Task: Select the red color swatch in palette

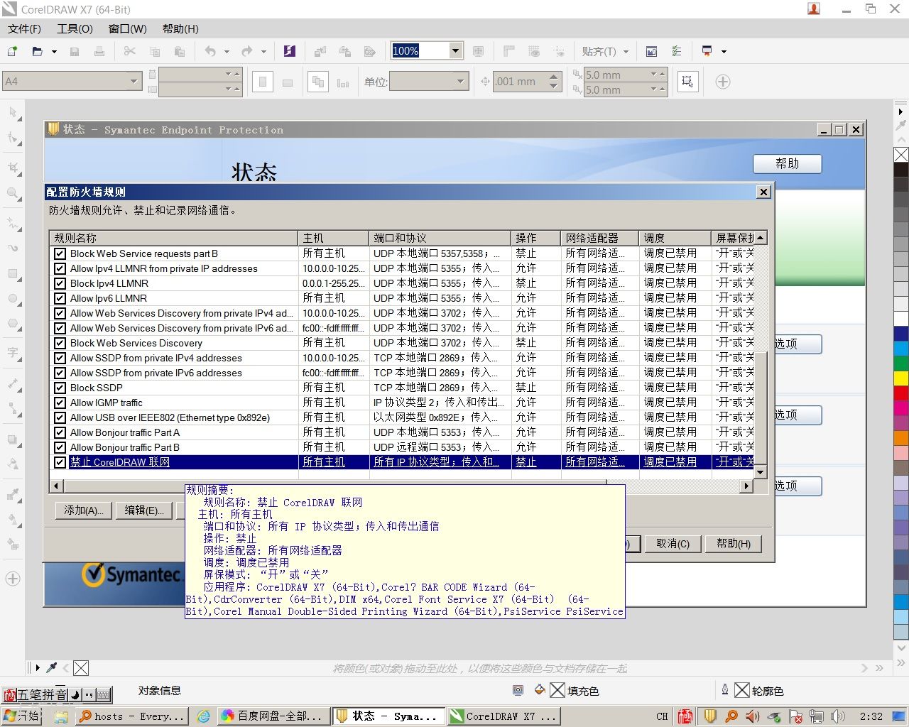Action: (x=901, y=393)
